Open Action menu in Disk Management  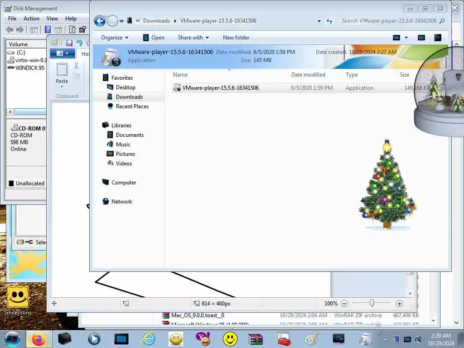[31, 18]
